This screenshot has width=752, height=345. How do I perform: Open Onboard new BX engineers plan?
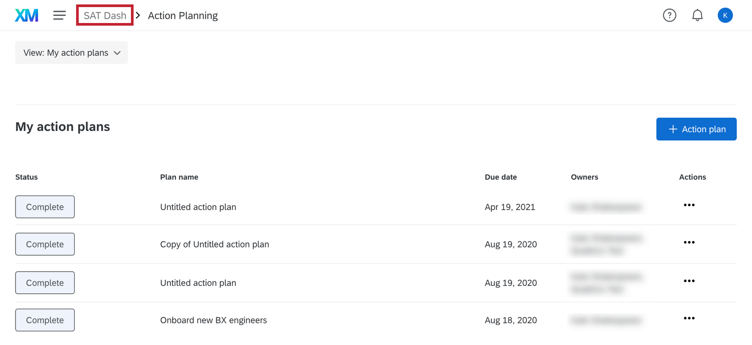(x=213, y=320)
